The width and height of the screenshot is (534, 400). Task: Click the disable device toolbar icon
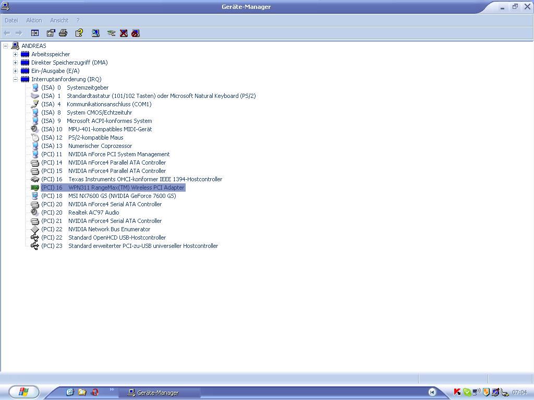[x=136, y=33]
